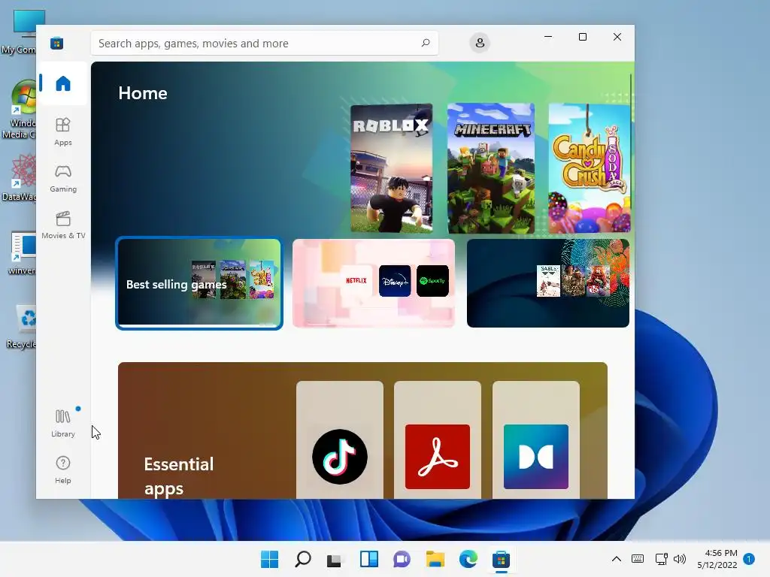Image resolution: width=770 pixels, height=577 pixels.
Task: Open the Widgets panel from the taskbar
Action: (x=368, y=559)
